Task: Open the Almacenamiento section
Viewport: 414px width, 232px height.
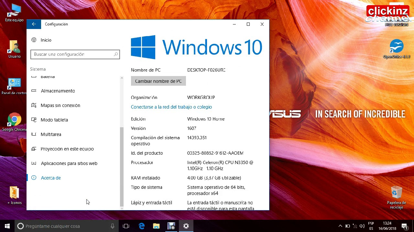Action: point(58,91)
